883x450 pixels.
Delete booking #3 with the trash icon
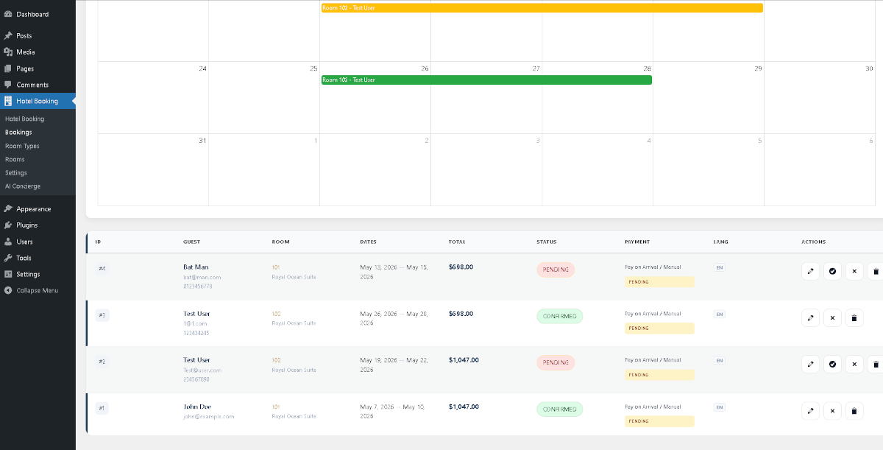[854, 318]
